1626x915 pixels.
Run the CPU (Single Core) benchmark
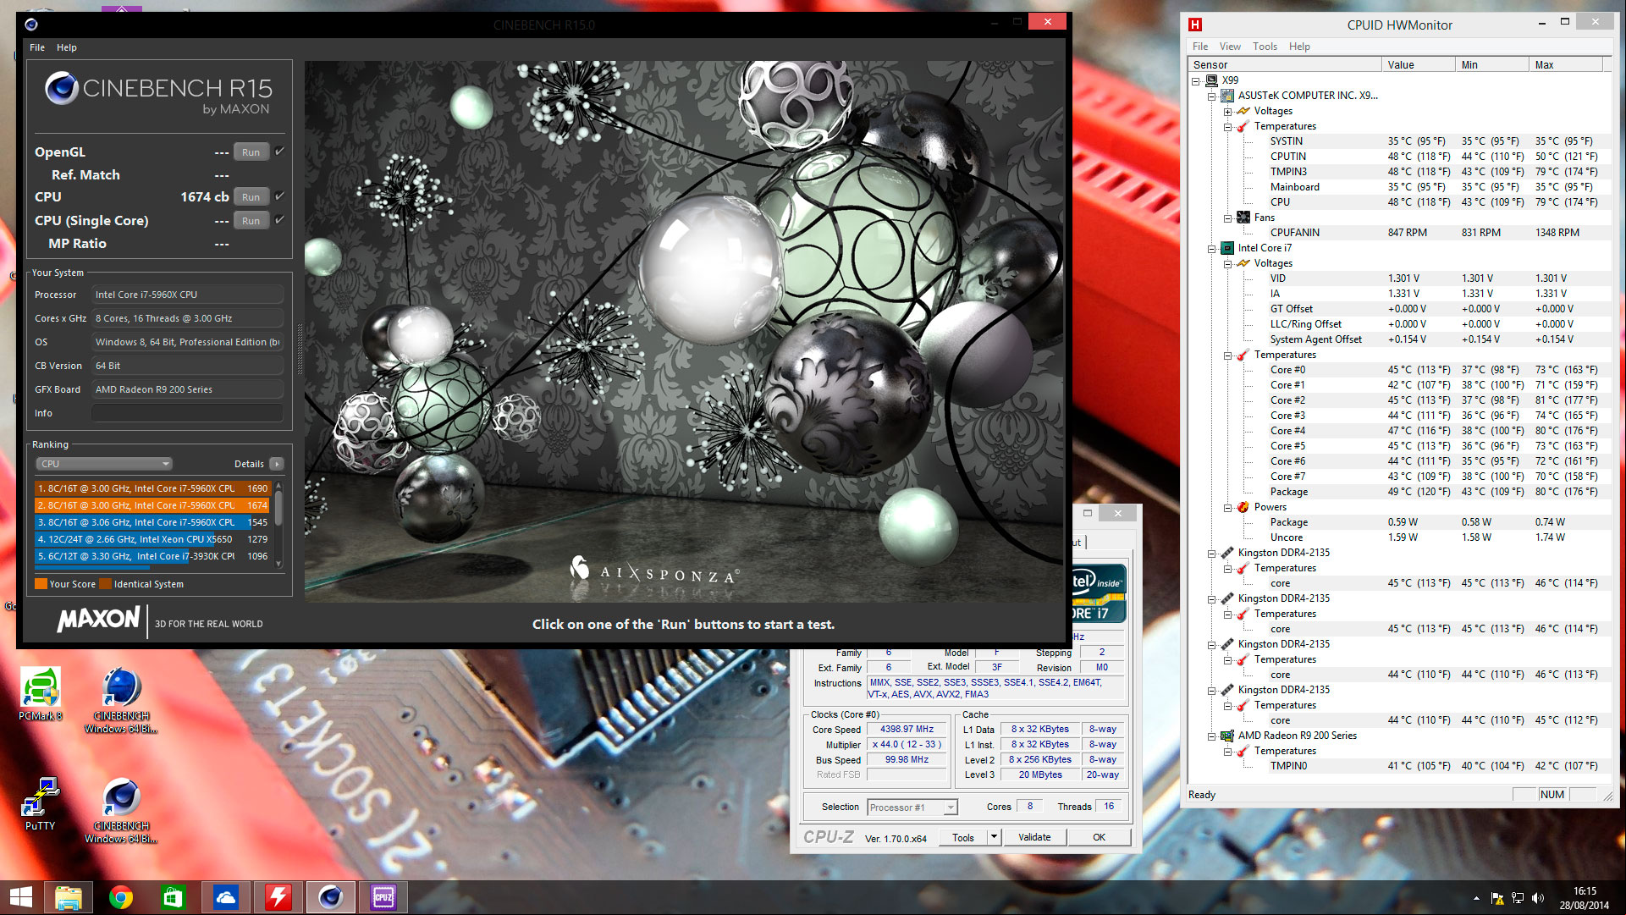pos(251,221)
